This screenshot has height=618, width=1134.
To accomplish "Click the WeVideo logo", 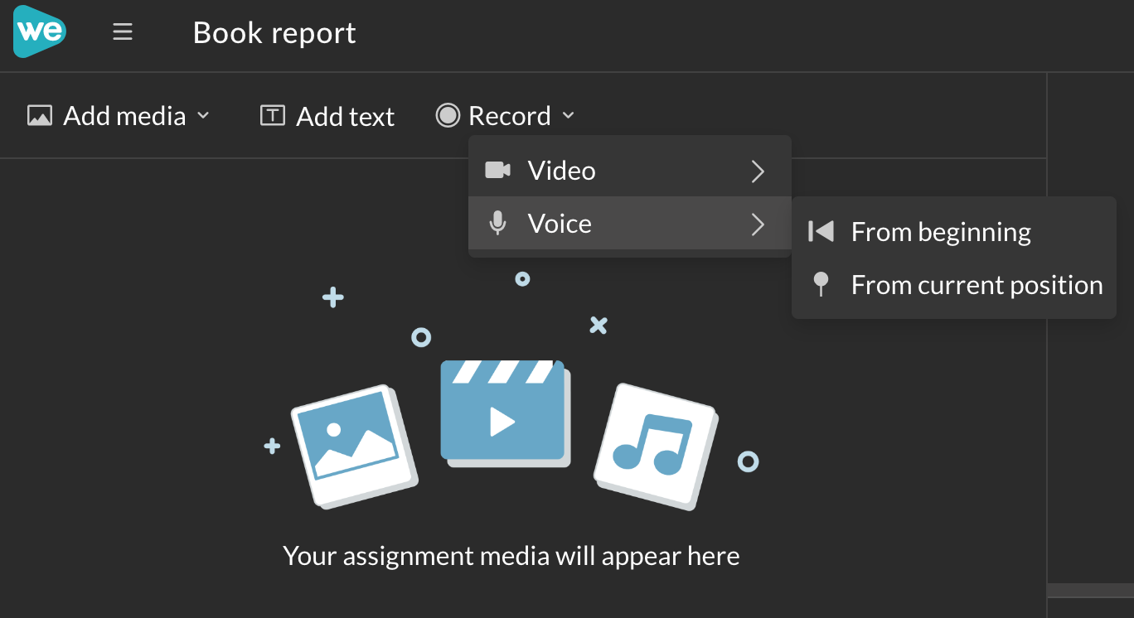I will coord(39,31).
